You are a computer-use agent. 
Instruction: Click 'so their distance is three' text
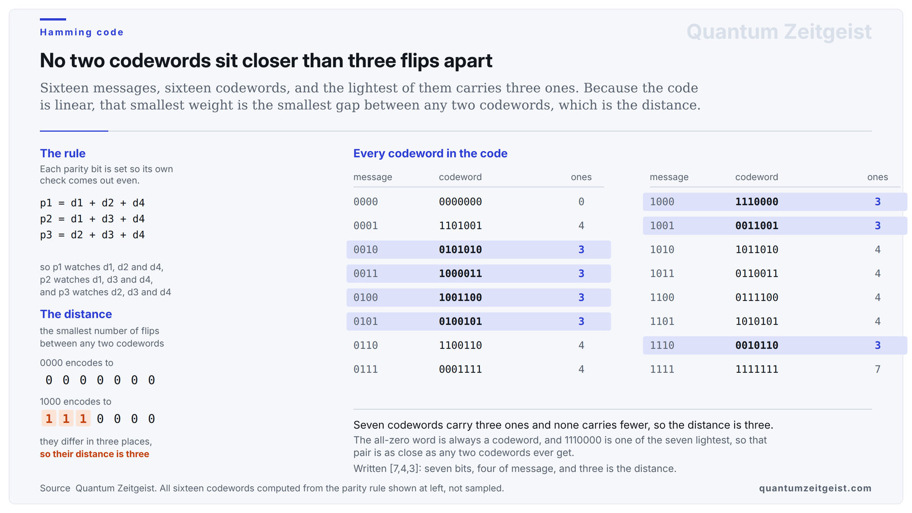(95, 454)
